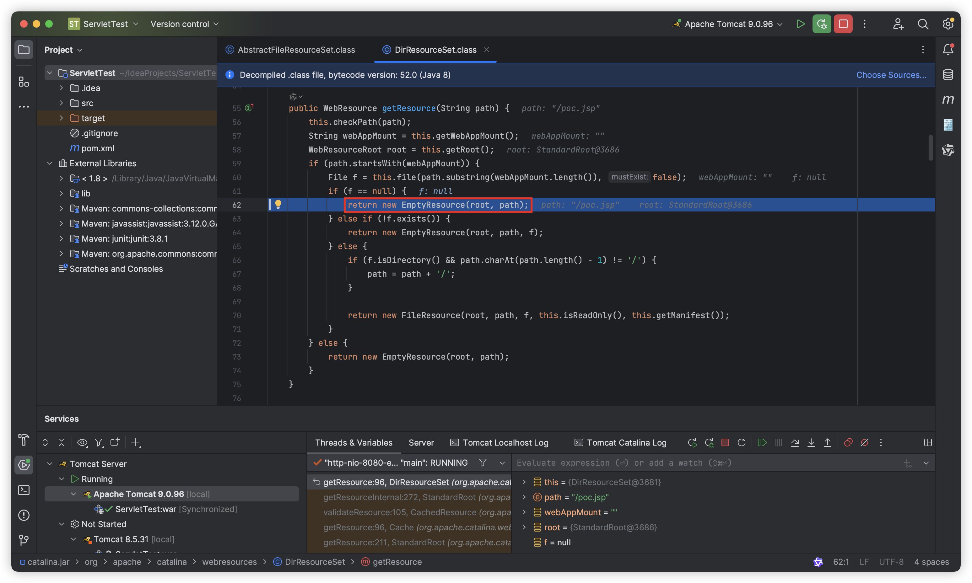Collapse Tomcat Server node in Services
Viewport: 972px width, 583px height.
[50, 464]
